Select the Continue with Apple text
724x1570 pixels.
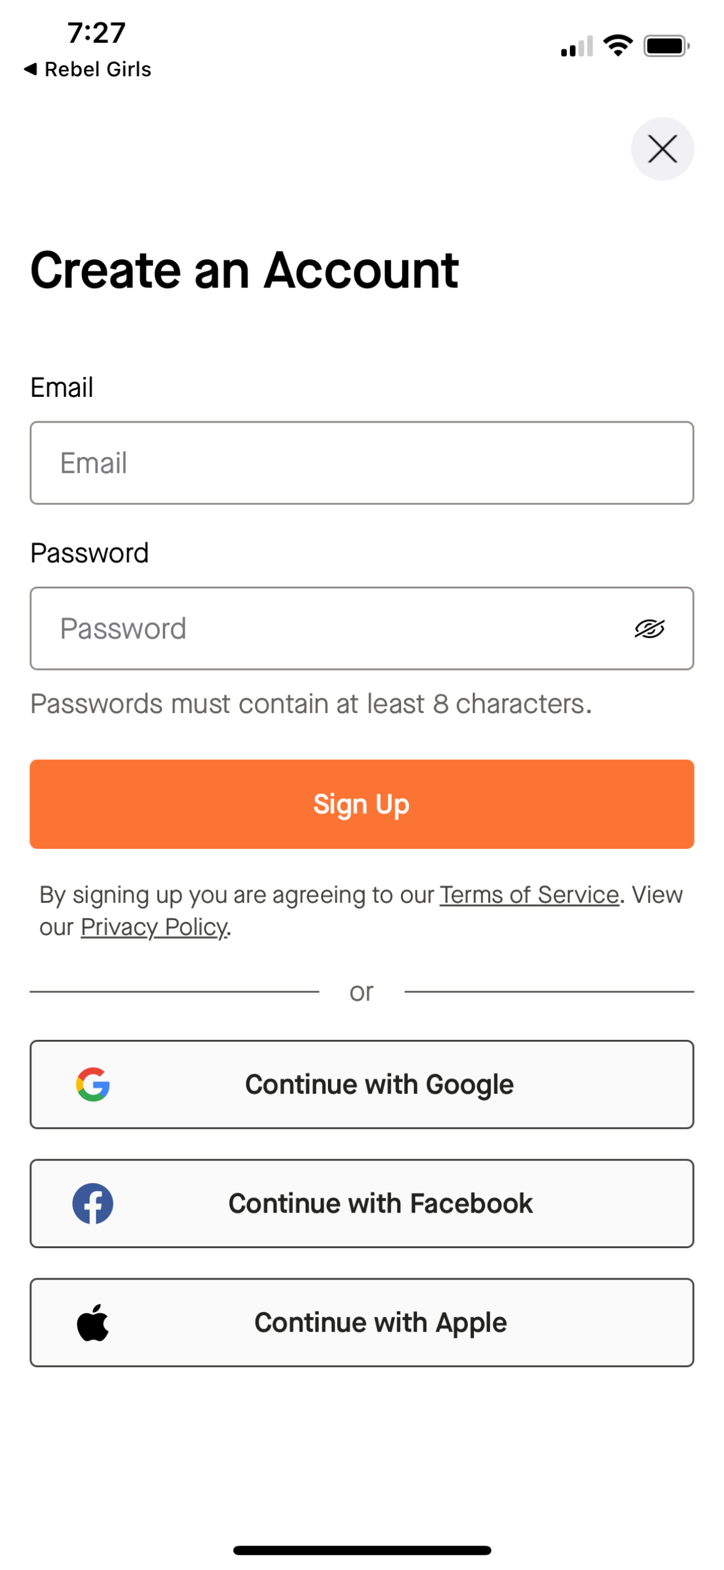click(x=380, y=1322)
